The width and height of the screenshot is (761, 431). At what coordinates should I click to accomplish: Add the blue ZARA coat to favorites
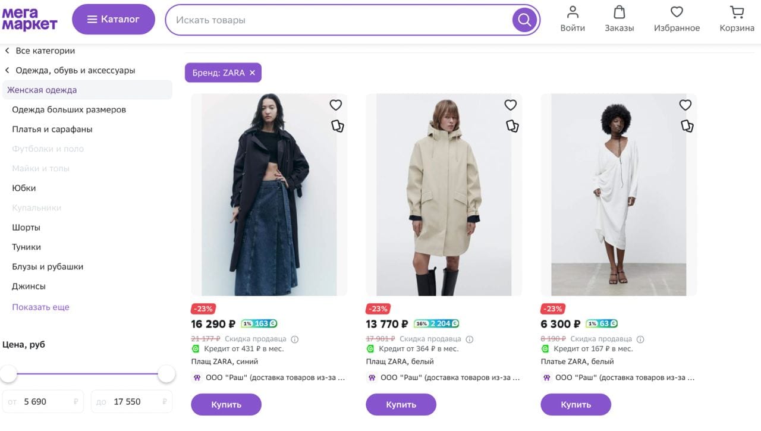[335, 104]
